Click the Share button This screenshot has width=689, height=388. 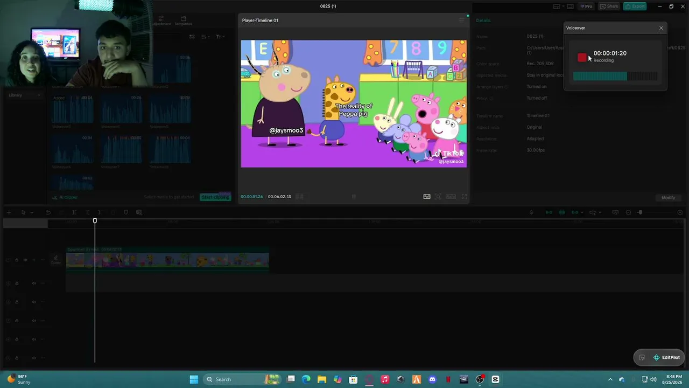coord(609,6)
